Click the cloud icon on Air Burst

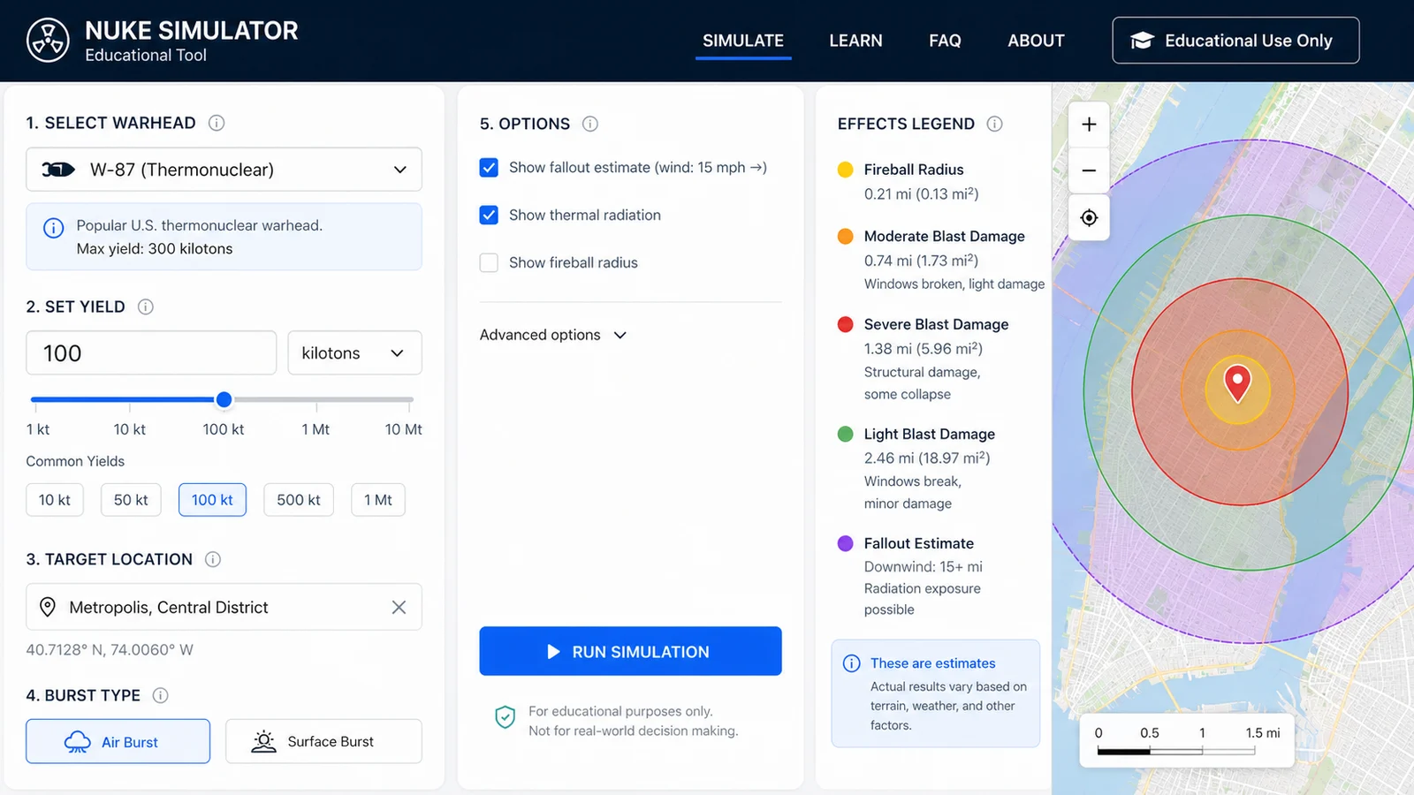tap(78, 742)
